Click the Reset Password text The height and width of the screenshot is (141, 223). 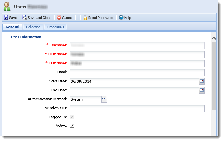click(101, 18)
